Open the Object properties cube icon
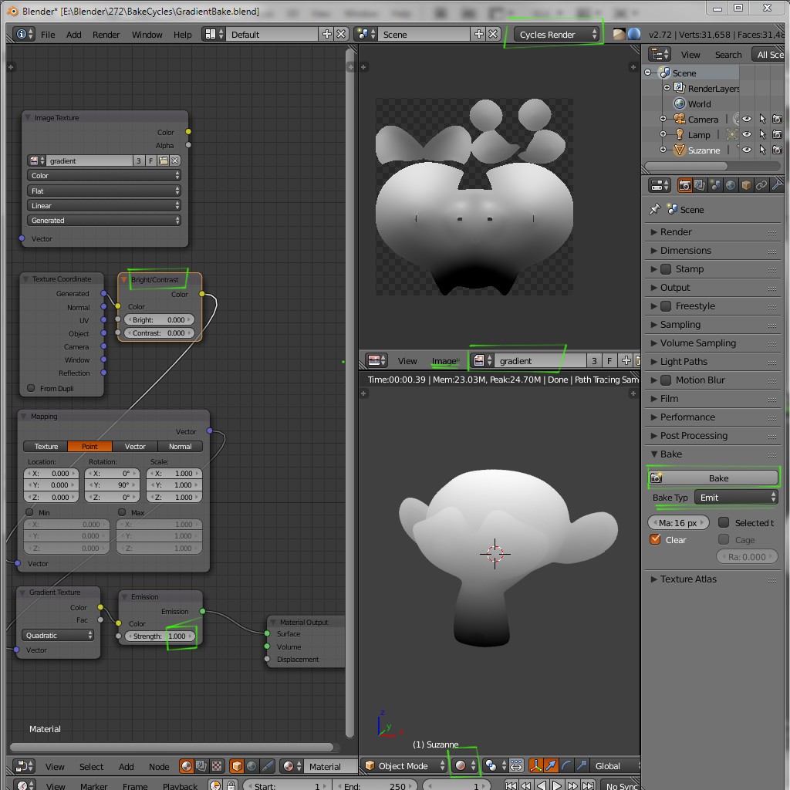This screenshot has height=790, width=790. point(745,184)
